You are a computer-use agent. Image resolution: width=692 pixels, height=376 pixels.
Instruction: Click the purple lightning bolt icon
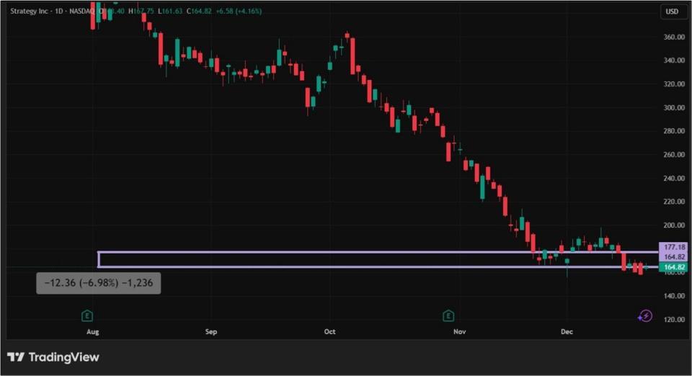pos(645,315)
